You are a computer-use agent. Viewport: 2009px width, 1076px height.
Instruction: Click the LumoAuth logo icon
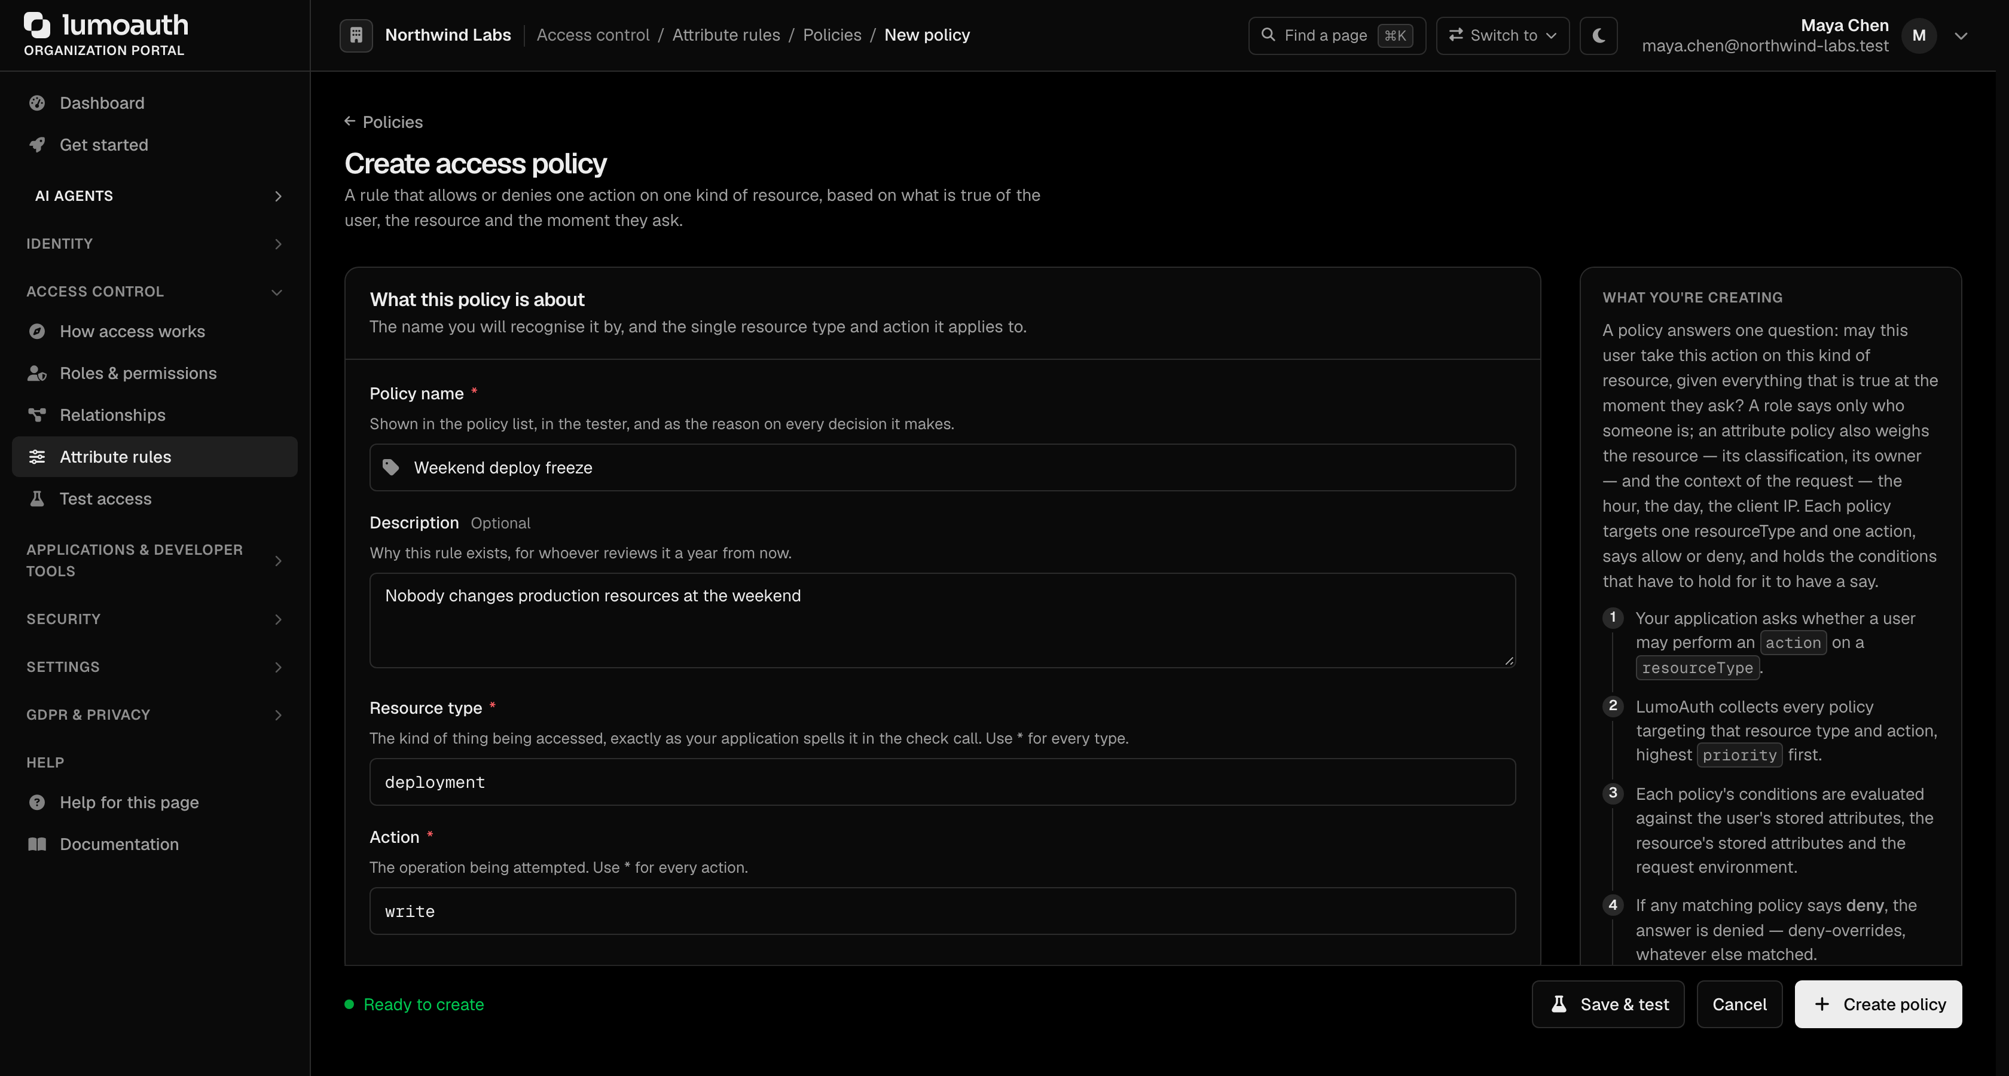pyautogui.click(x=36, y=25)
